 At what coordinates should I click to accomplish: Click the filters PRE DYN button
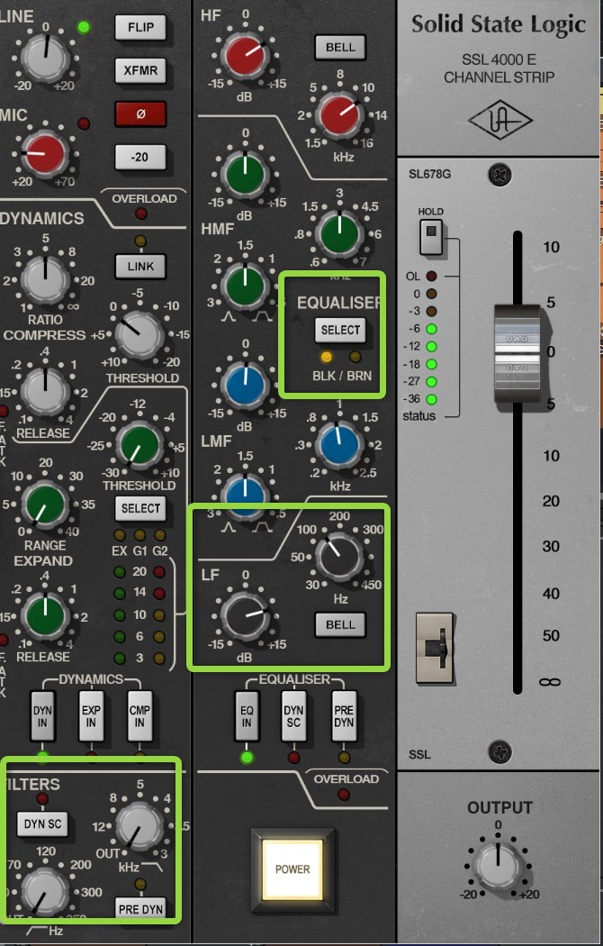pyautogui.click(x=140, y=908)
